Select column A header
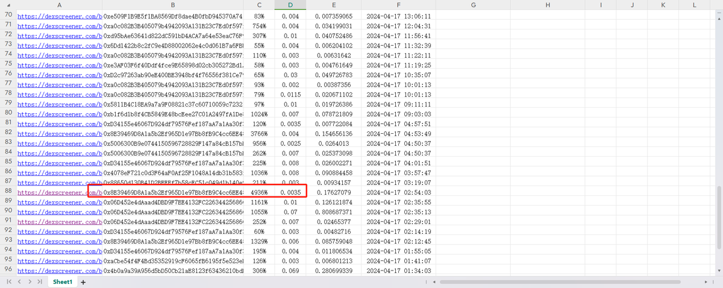 click(x=59, y=5)
